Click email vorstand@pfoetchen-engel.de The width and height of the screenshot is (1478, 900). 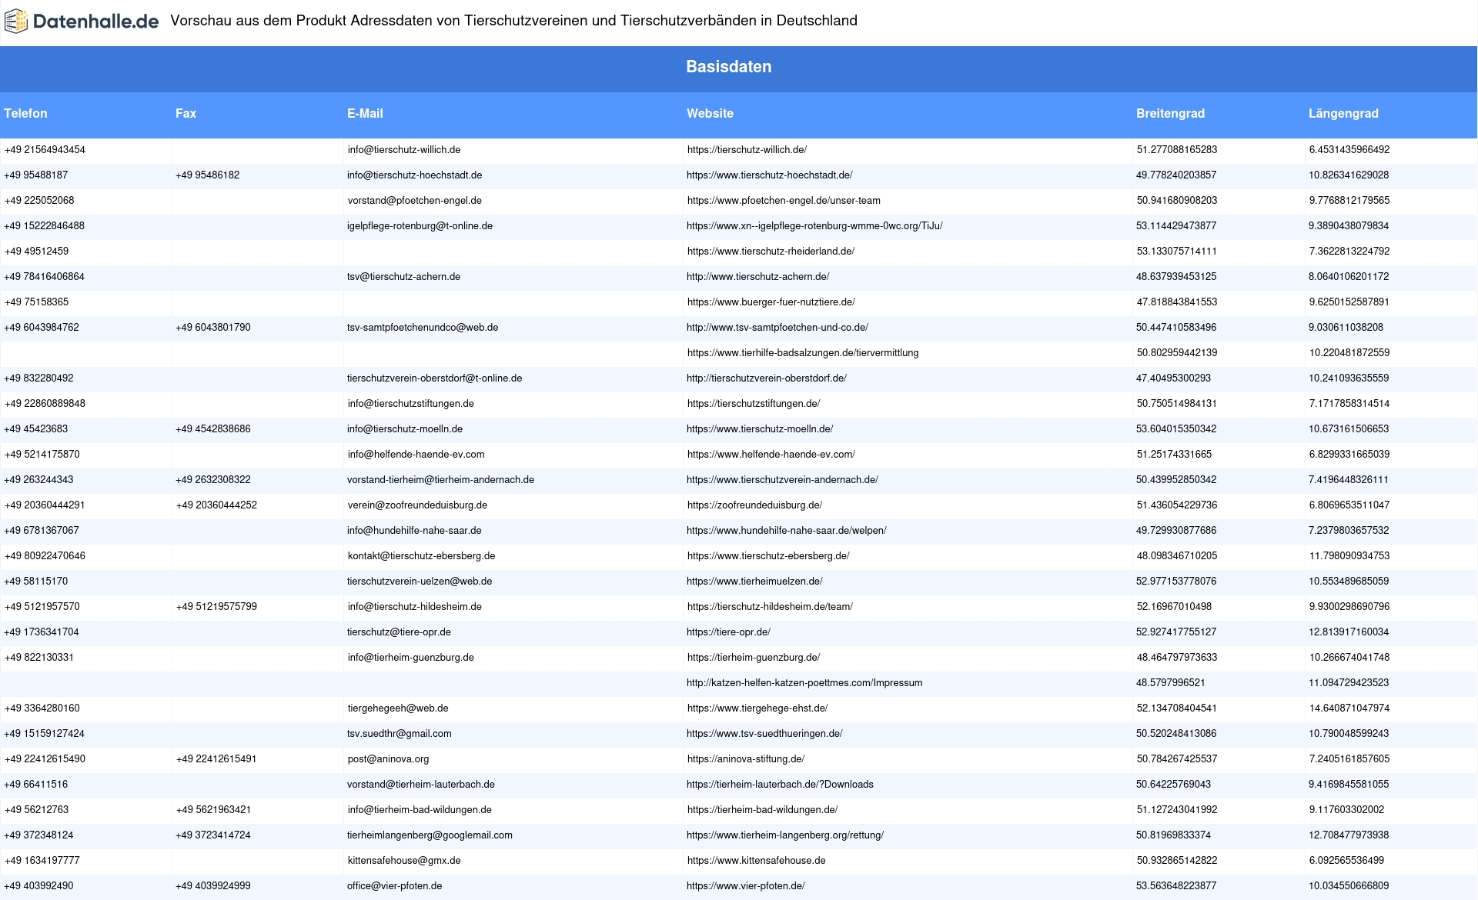click(x=415, y=201)
